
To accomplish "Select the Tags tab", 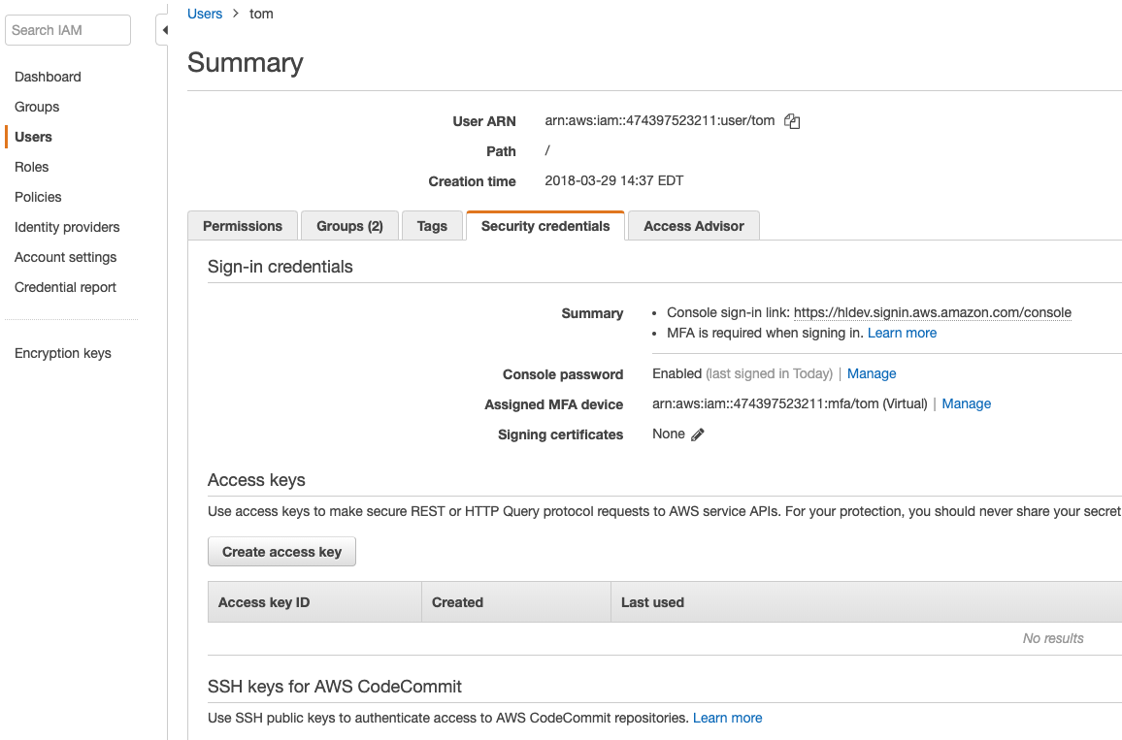I will (x=432, y=225).
